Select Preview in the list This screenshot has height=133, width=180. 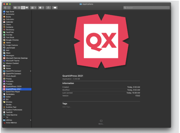pyautogui.click(x=17, y=84)
